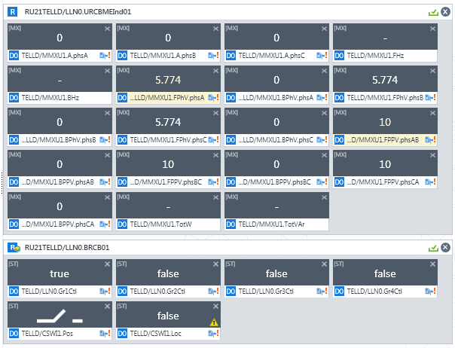Click the BRCB01 report header icon
The image size is (455, 348).
pyautogui.click(x=14, y=246)
